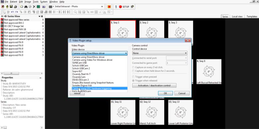Click the orange-red icon right of template dropdown
The image size is (259, 129).
pos(109,7)
